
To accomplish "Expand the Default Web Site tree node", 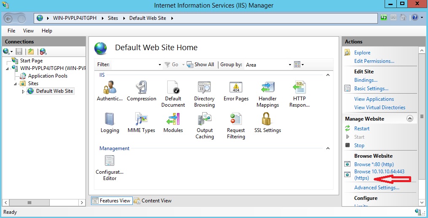I will 23,92.
